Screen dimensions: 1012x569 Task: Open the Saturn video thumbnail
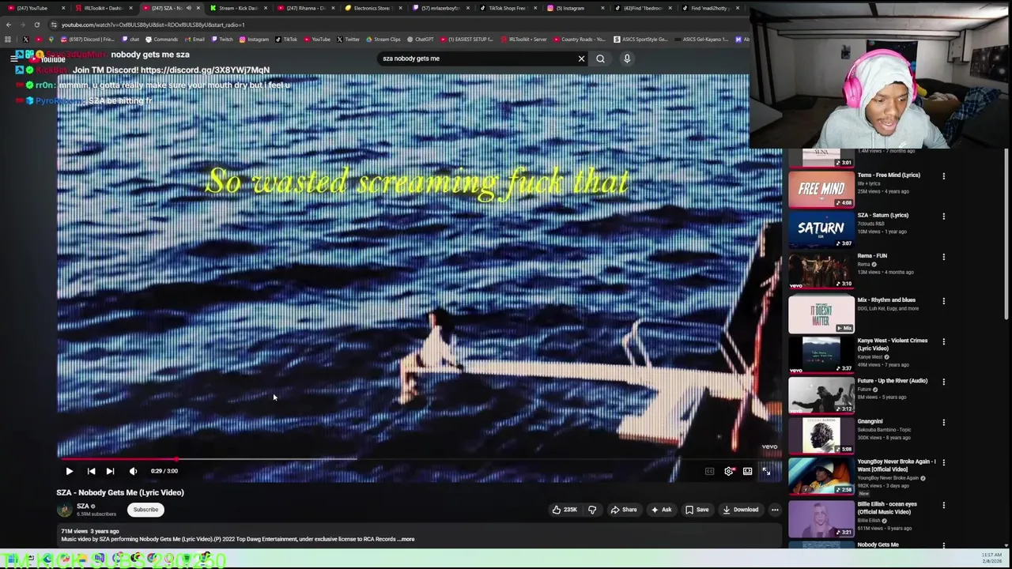point(821,229)
